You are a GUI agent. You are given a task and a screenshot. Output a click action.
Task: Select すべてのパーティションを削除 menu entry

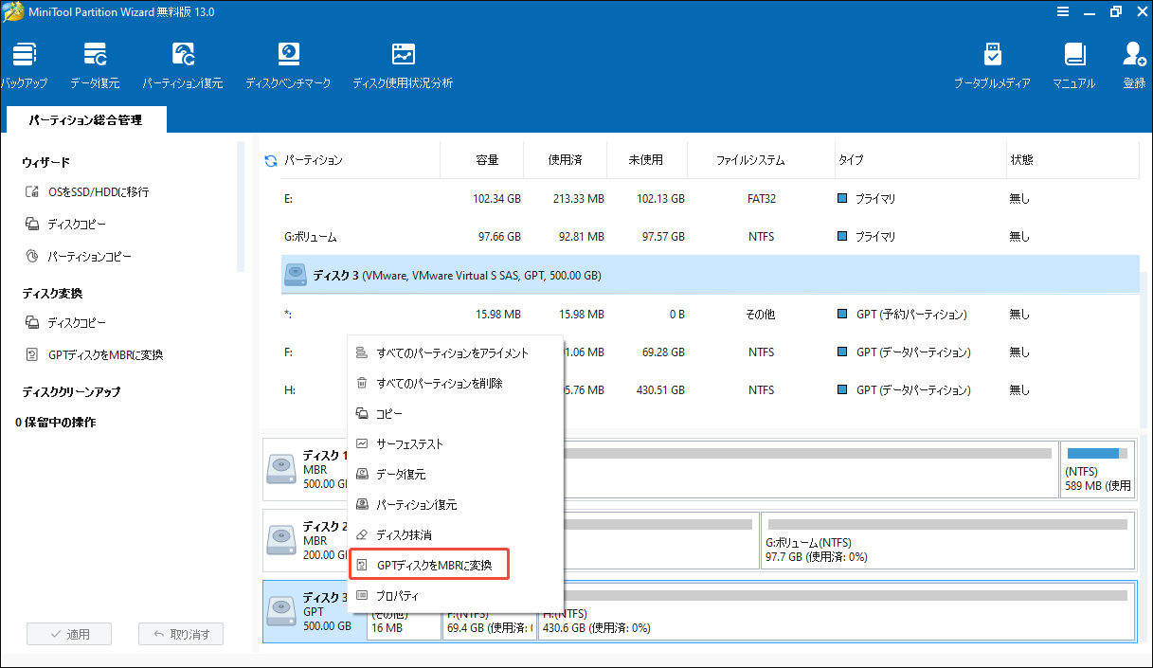(439, 384)
